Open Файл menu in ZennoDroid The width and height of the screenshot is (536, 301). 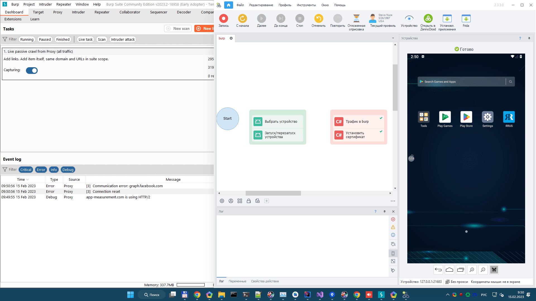tap(240, 5)
